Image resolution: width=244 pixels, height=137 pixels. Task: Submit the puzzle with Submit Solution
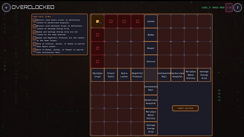[x=185, y=108]
